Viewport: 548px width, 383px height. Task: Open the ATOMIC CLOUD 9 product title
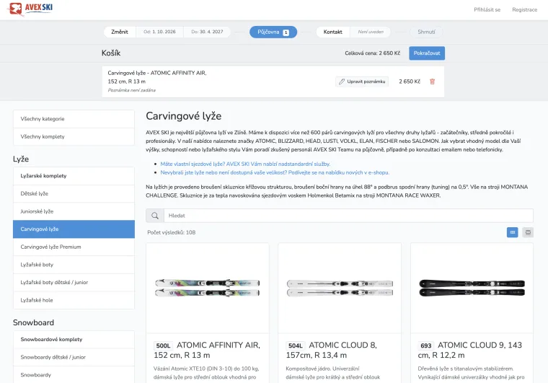pyautogui.click(x=470, y=350)
